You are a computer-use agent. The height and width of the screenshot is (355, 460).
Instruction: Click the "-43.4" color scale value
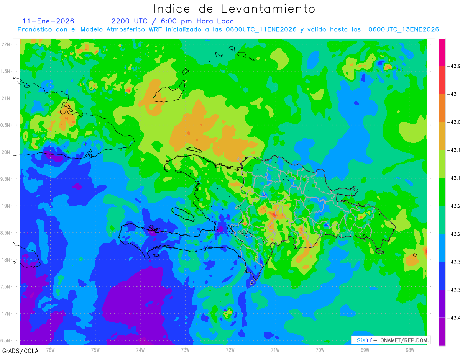click(455, 317)
